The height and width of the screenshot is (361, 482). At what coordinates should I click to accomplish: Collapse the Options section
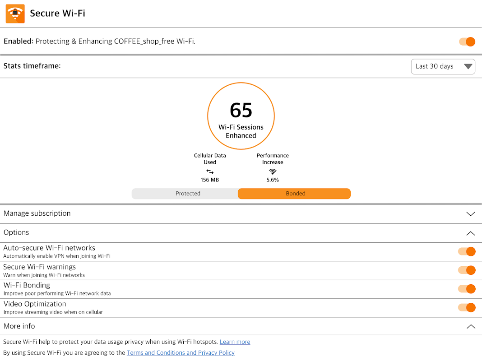coord(470,233)
